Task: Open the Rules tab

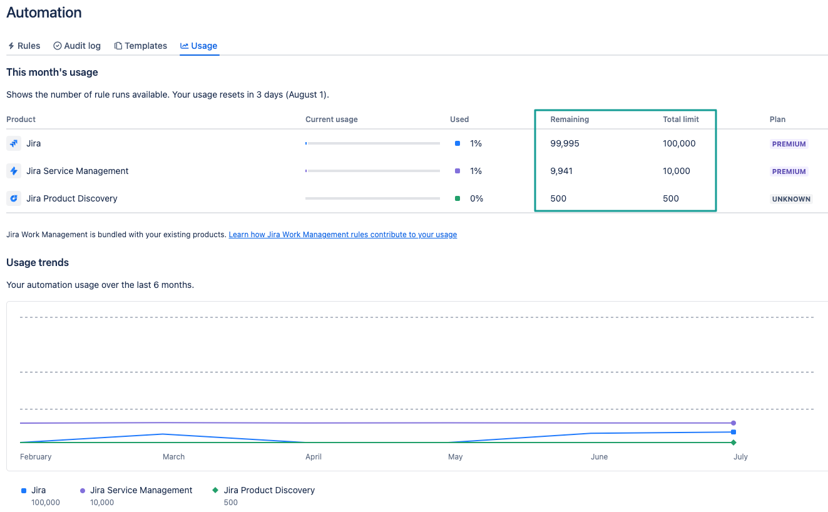Action: [24, 46]
